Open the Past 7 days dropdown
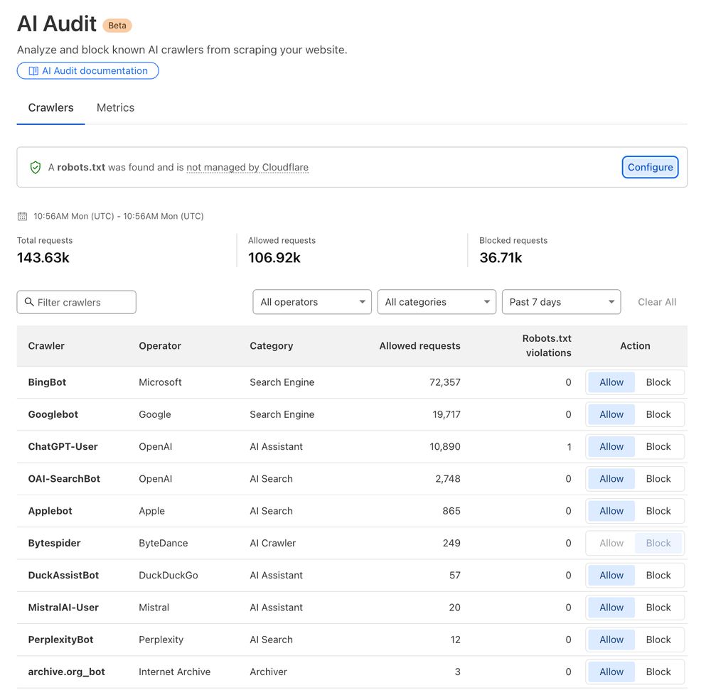Viewport: 711px width, 690px height. 562,302
